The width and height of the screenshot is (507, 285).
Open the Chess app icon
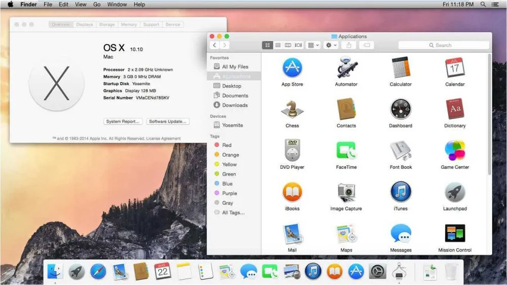(293, 110)
